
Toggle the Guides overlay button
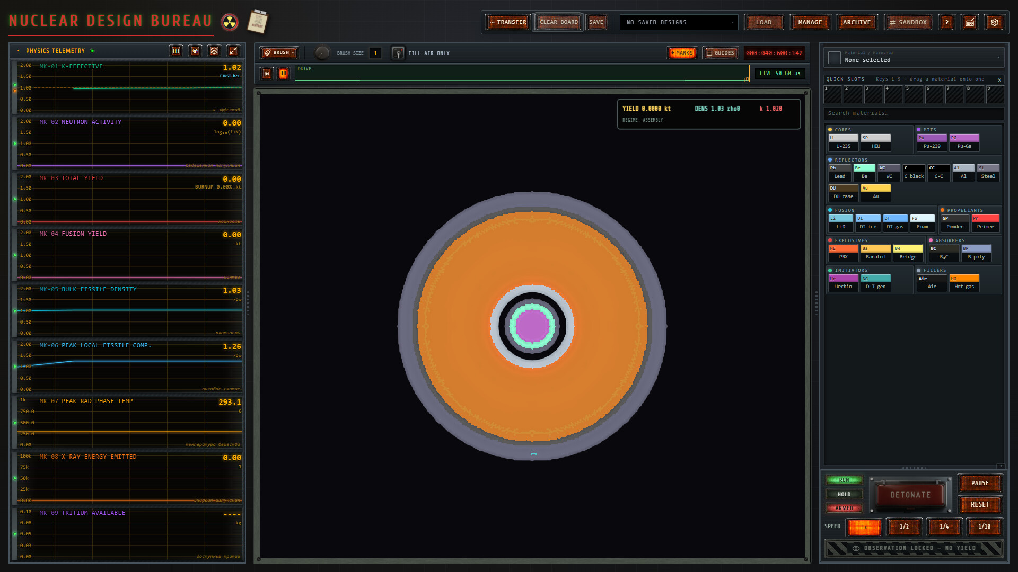(721, 53)
